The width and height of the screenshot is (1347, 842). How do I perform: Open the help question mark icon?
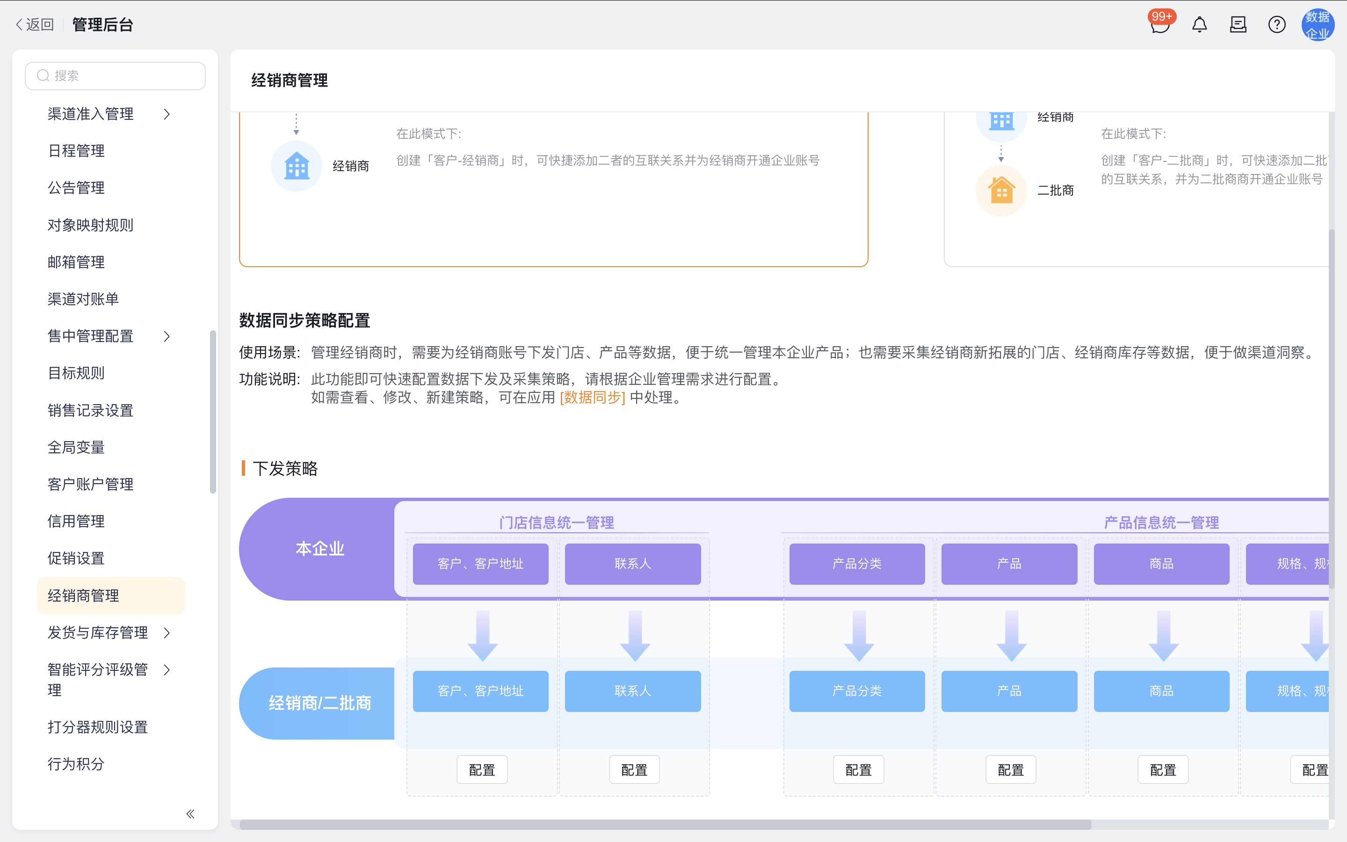coord(1276,24)
